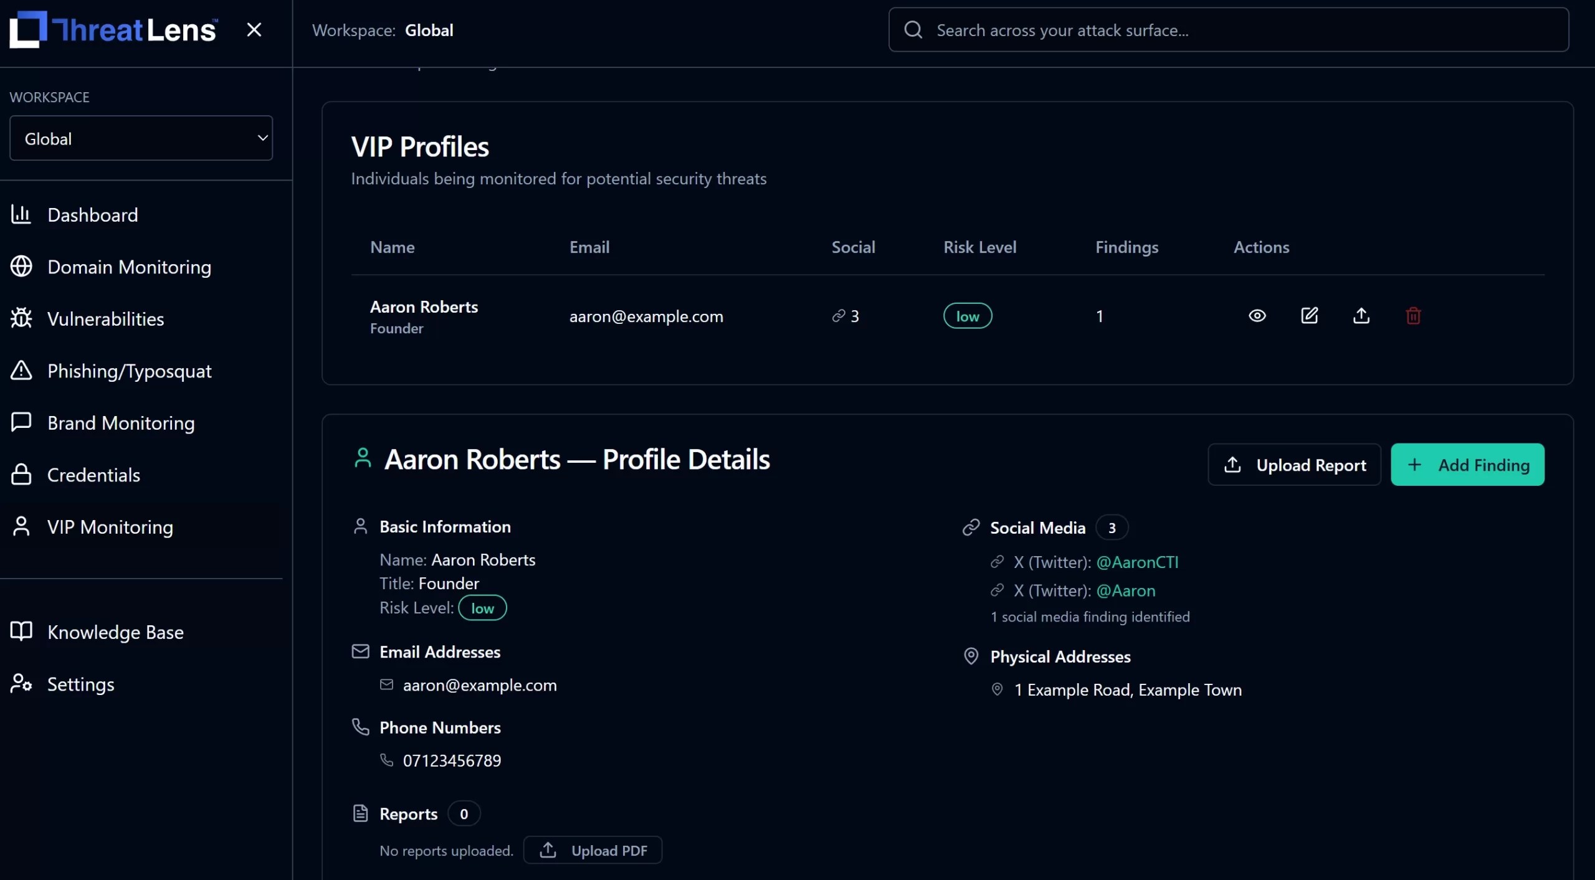Collapse the sidebar with the X
This screenshot has width=1595, height=880.
tap(255, 29)
